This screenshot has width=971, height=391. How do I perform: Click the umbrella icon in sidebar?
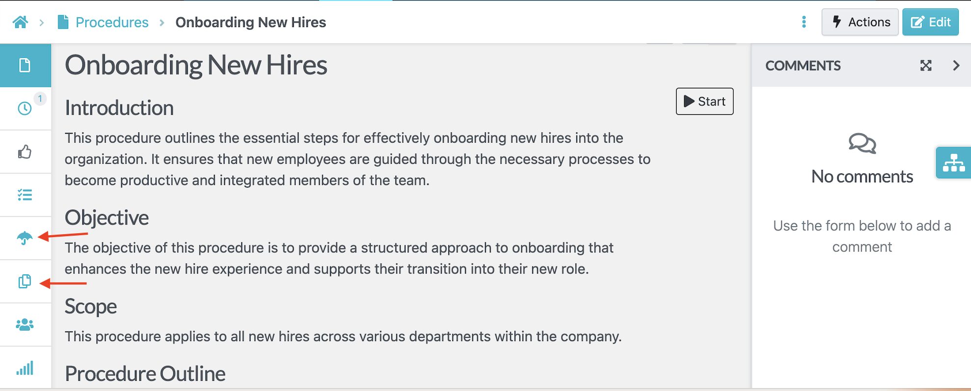click(x=25, y=238)
